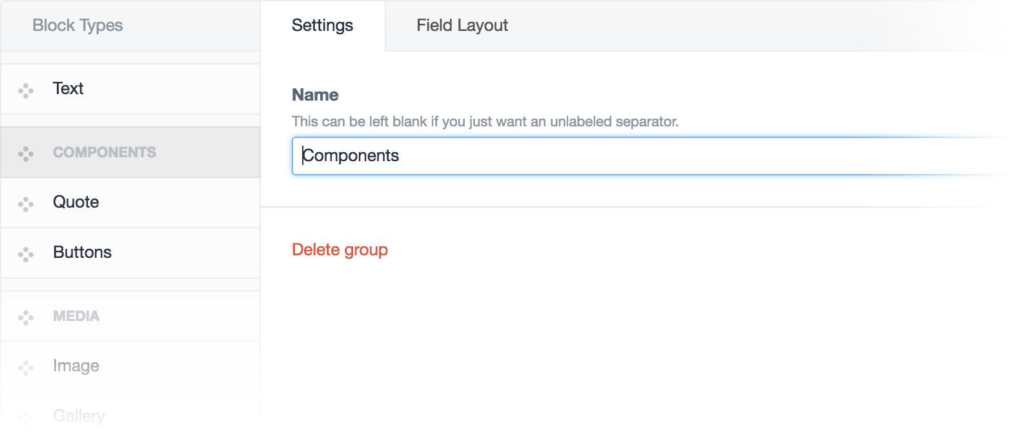The image size is (1020, 441).
Task: Click the move handle icon beside MEDIA
Action: coord(26,318)
